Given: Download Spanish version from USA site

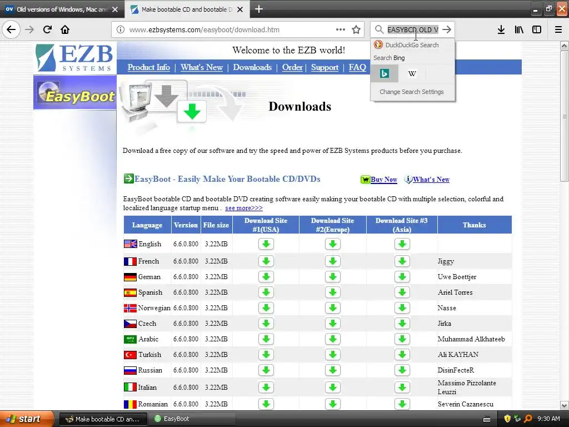Looking at the screenshot, I should (266, 292).
